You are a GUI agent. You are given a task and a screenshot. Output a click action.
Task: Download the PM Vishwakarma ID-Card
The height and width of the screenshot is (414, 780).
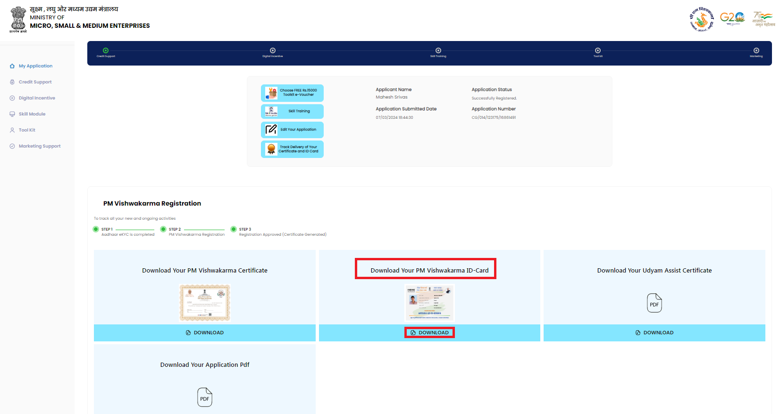tap(429, 332)
